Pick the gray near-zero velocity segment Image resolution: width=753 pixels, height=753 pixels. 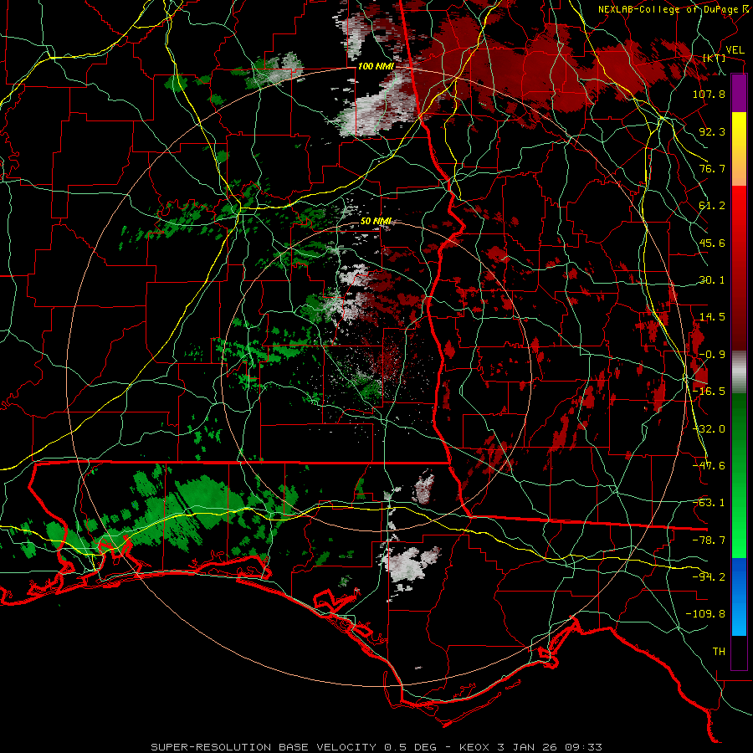[739, 372]
